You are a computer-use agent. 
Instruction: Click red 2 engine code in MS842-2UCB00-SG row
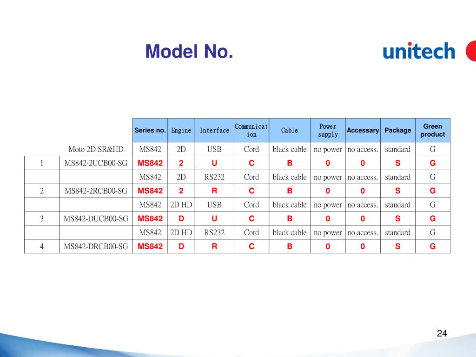(x=181, y=163)
